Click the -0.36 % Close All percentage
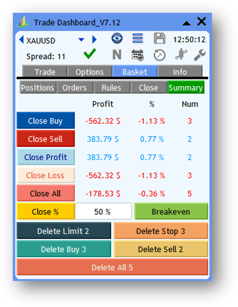 [152, 194]
